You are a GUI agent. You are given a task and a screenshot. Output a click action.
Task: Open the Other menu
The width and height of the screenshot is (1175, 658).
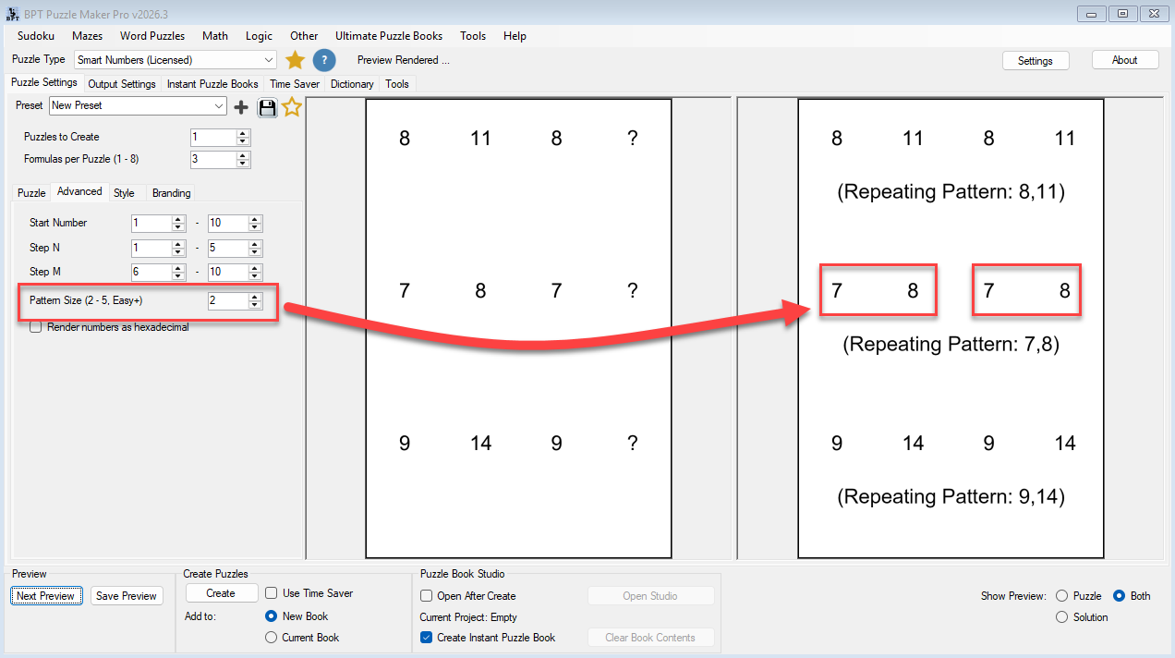coord(304,36)
